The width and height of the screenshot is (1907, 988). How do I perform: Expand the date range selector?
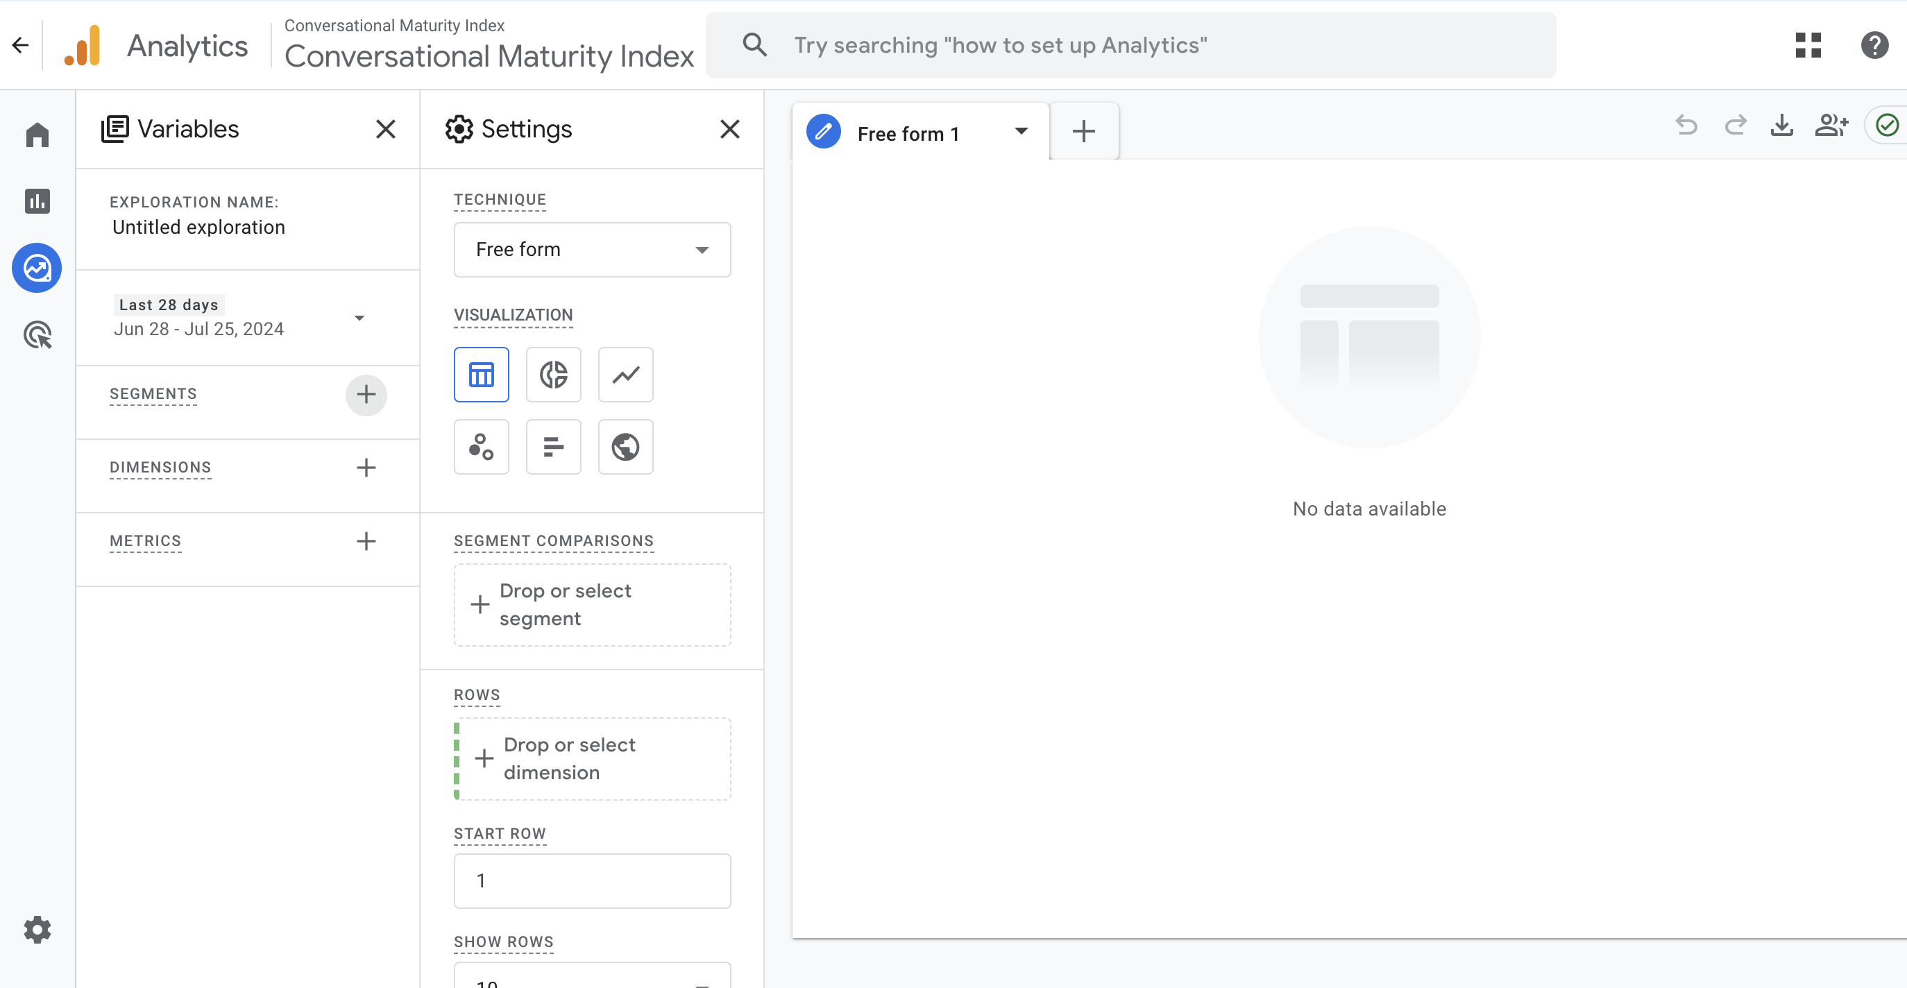359,318
